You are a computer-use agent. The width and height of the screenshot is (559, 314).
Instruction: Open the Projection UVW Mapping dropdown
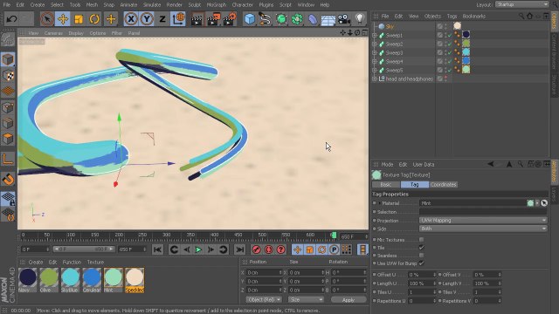(x=483, y=221)
